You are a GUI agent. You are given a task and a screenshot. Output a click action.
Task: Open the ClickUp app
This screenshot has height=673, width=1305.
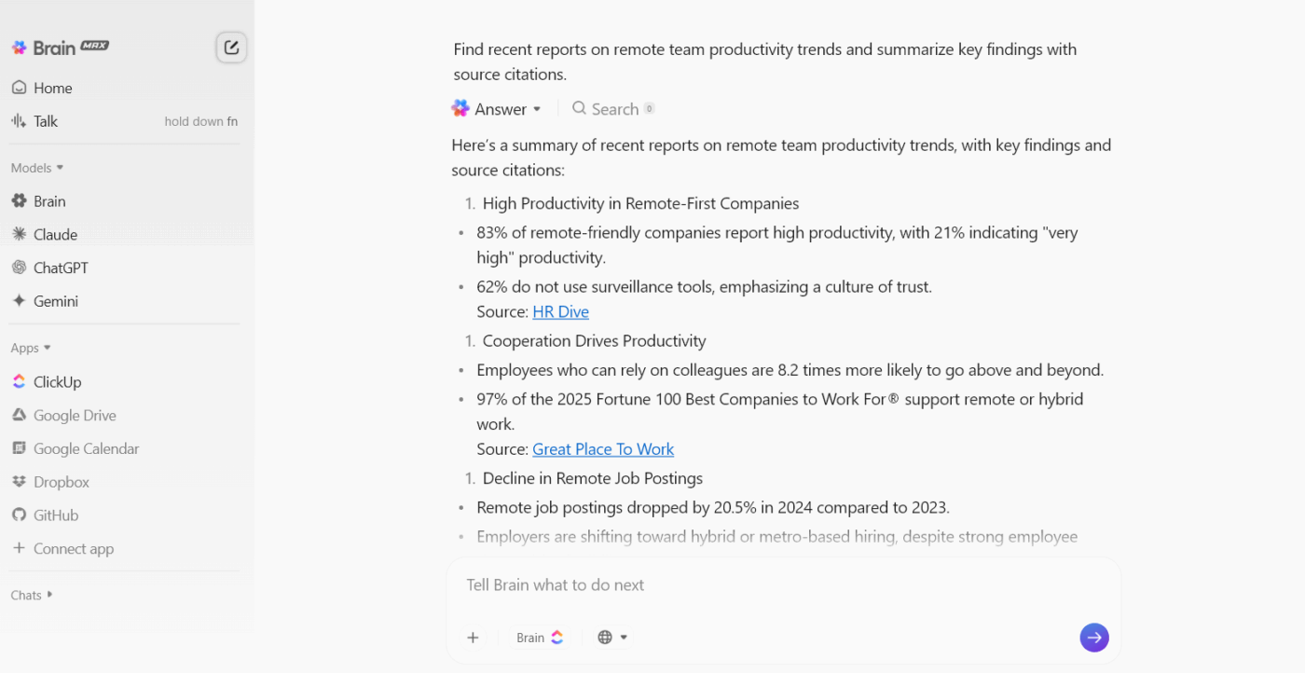click(57, 382)
